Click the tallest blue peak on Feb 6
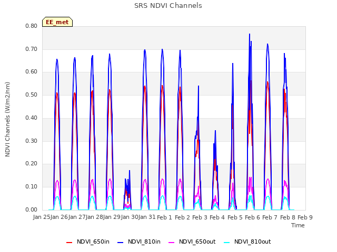Viewport: 337px width, 252px height. (x=250, y=34)
